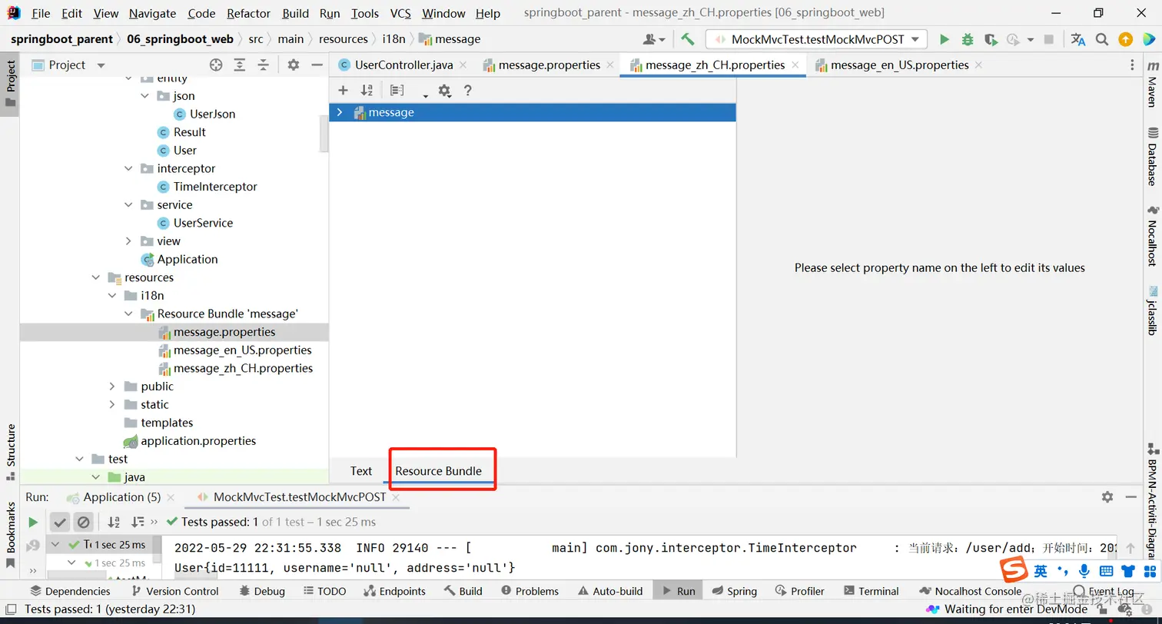Expand the message node in the resource bundle editor
1162x624 pixels.
click(x=340, y=113)
